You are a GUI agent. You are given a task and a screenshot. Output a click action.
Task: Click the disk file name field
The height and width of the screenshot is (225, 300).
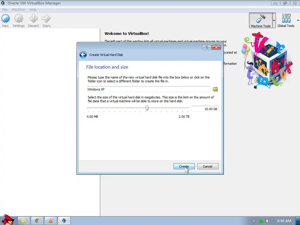pyautogui.click(x=148, y=89)
